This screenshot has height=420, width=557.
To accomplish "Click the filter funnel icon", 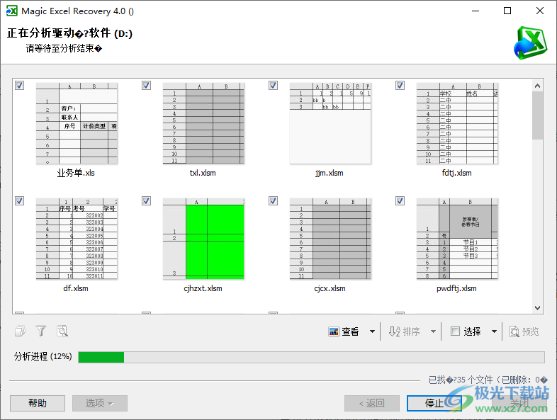I will click(x=41, y=331).
